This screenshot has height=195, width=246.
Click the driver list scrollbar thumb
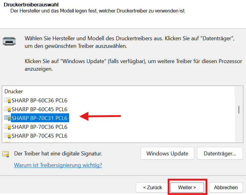pos(239,110)
